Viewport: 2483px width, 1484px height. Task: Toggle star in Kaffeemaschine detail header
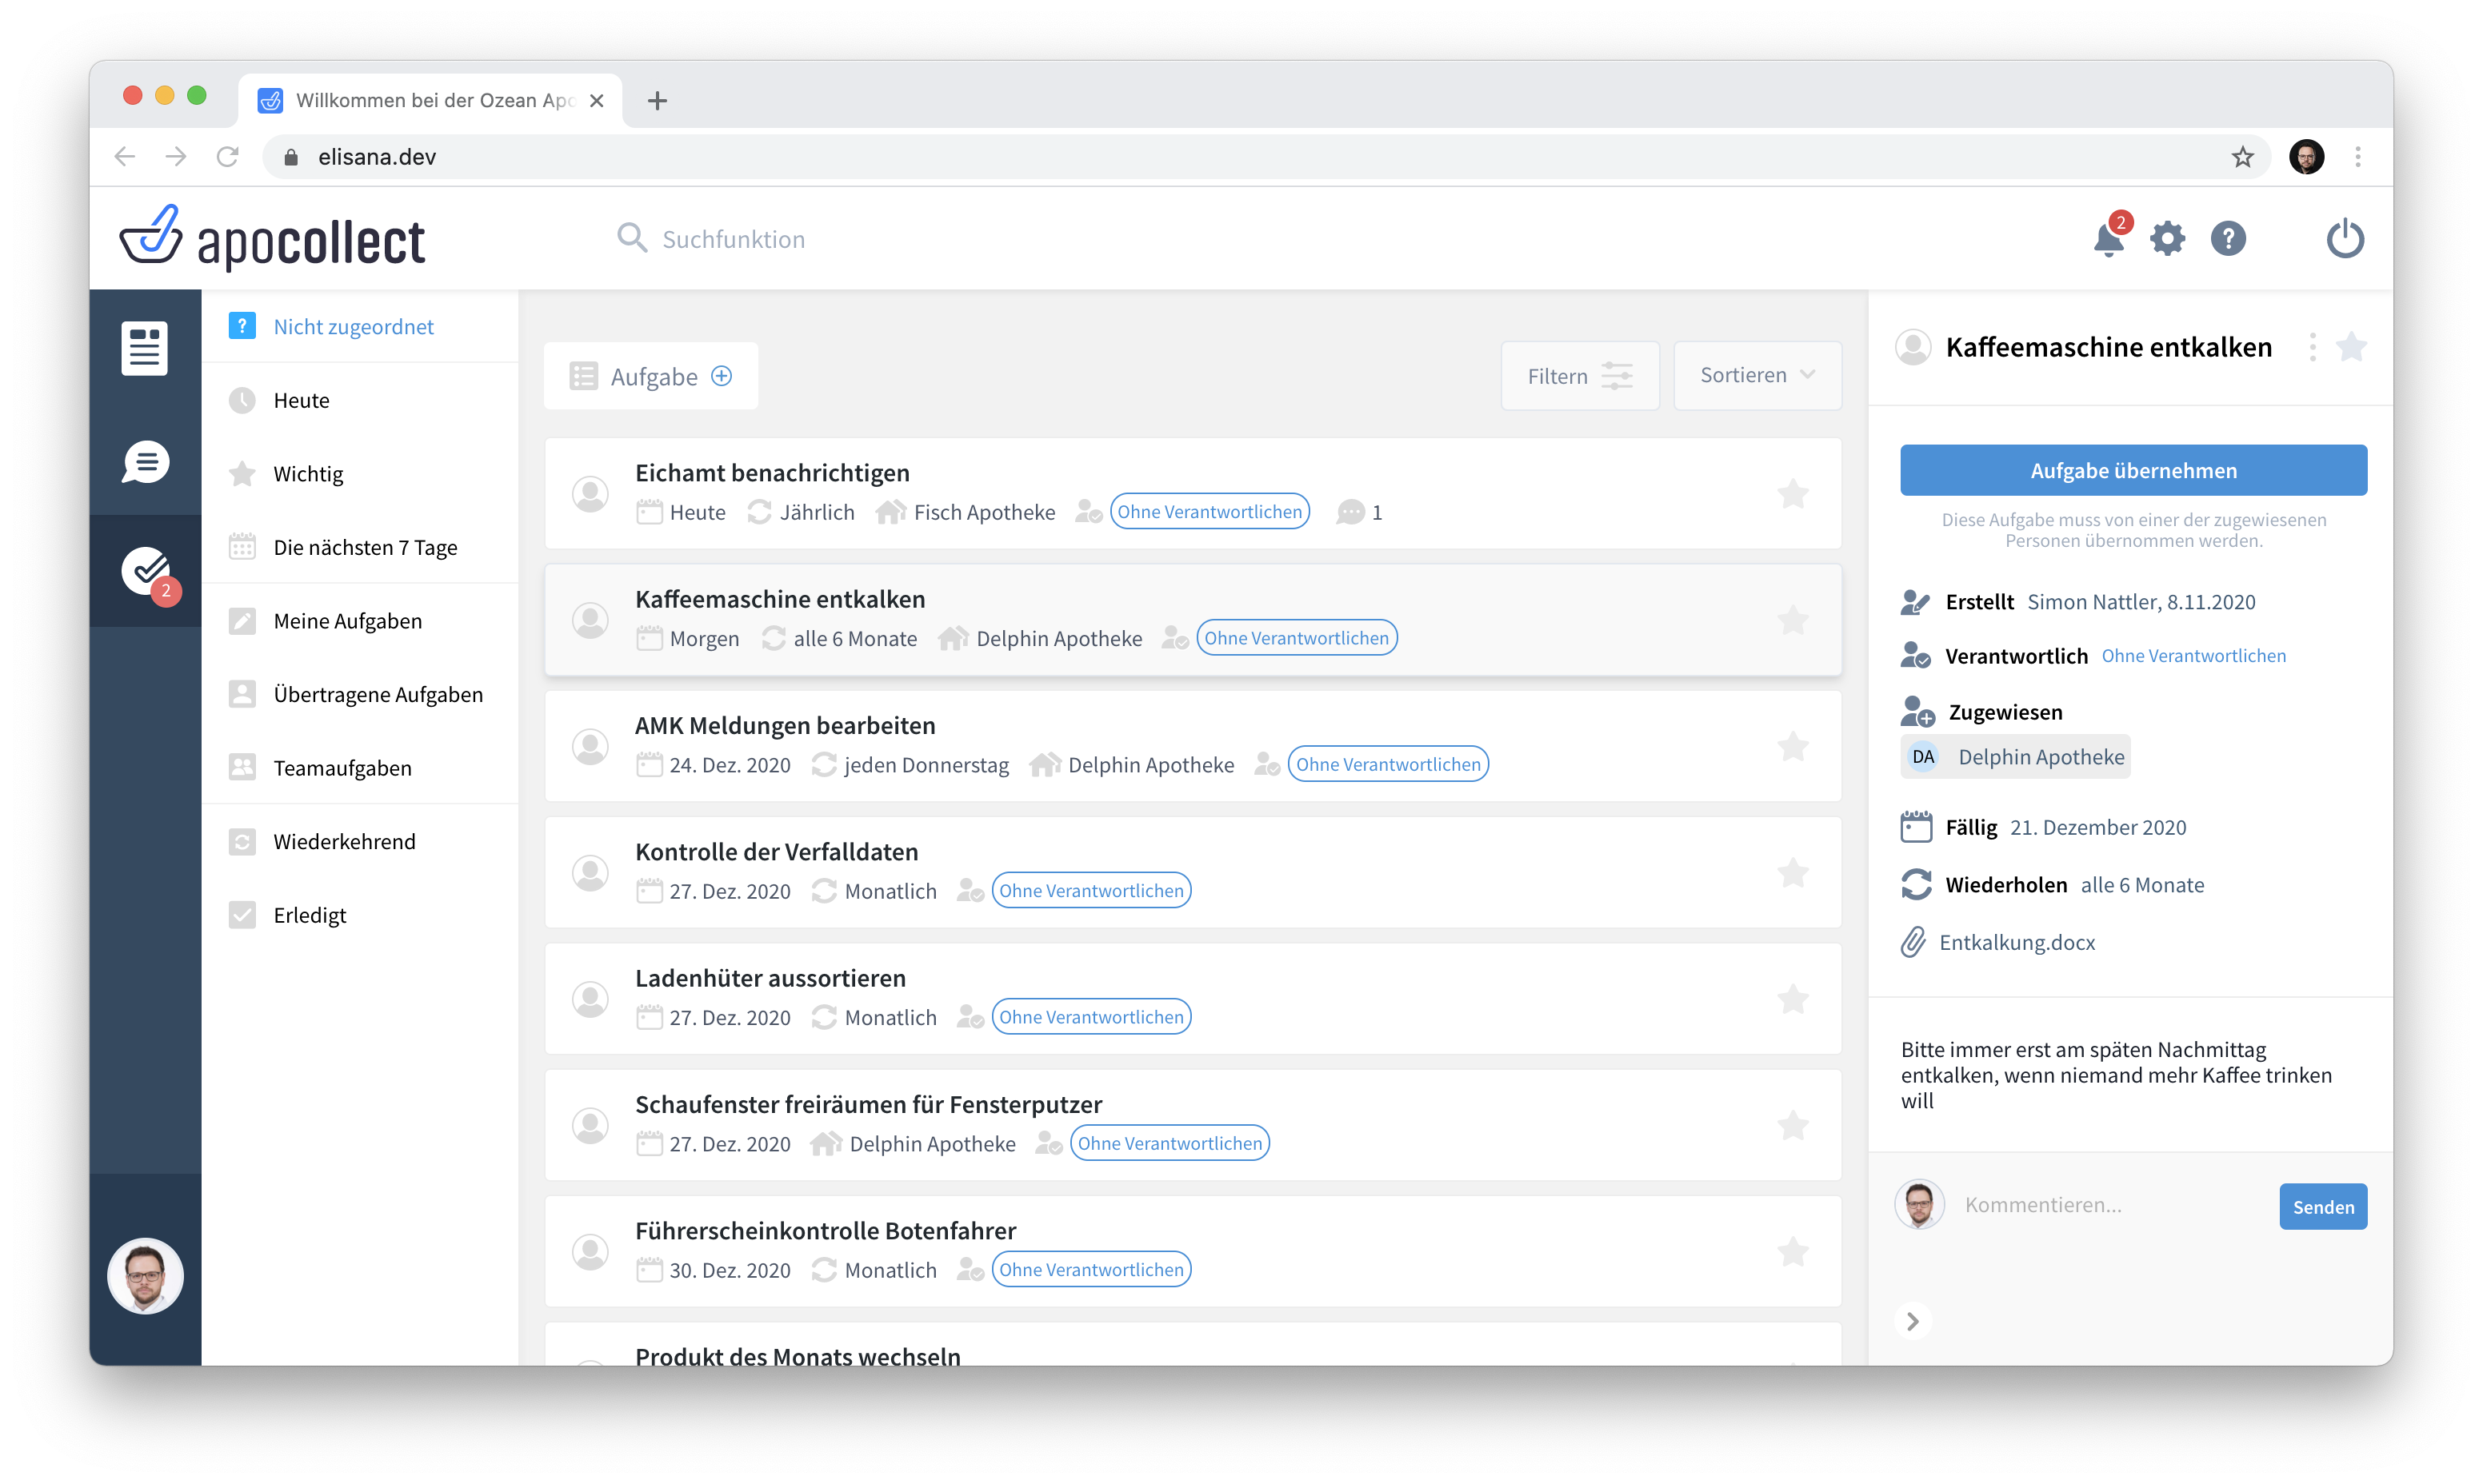(2351, 347)
